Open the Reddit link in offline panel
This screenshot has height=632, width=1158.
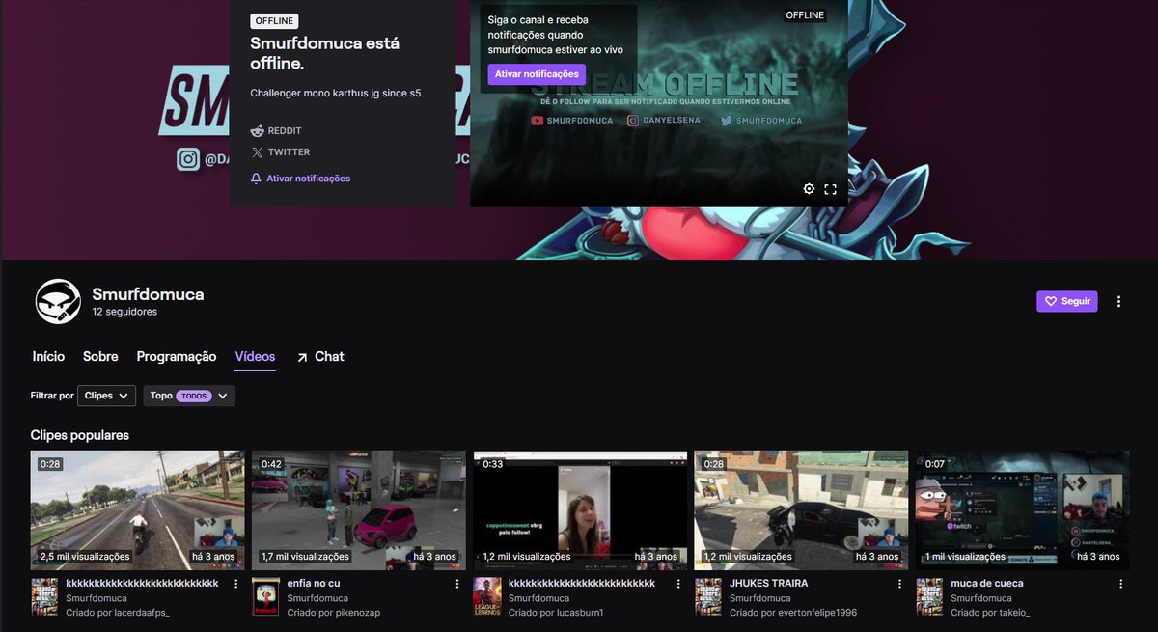pyautogui.click(x=276, y=130)
